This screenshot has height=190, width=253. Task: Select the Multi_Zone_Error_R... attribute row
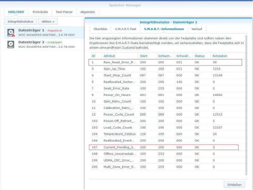[167, 167]
